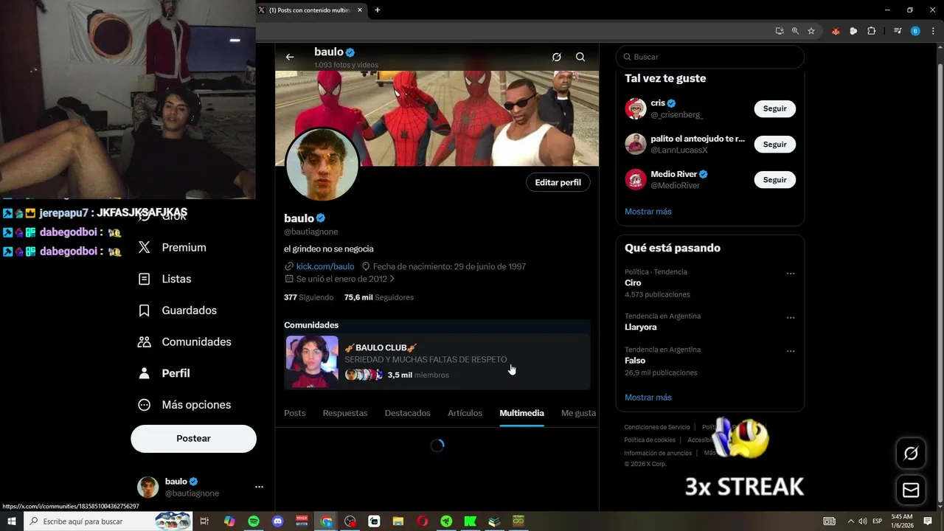Open the browser extensions puzzle icon
Viewport: 944px width, 531px height.
point(872,31)
